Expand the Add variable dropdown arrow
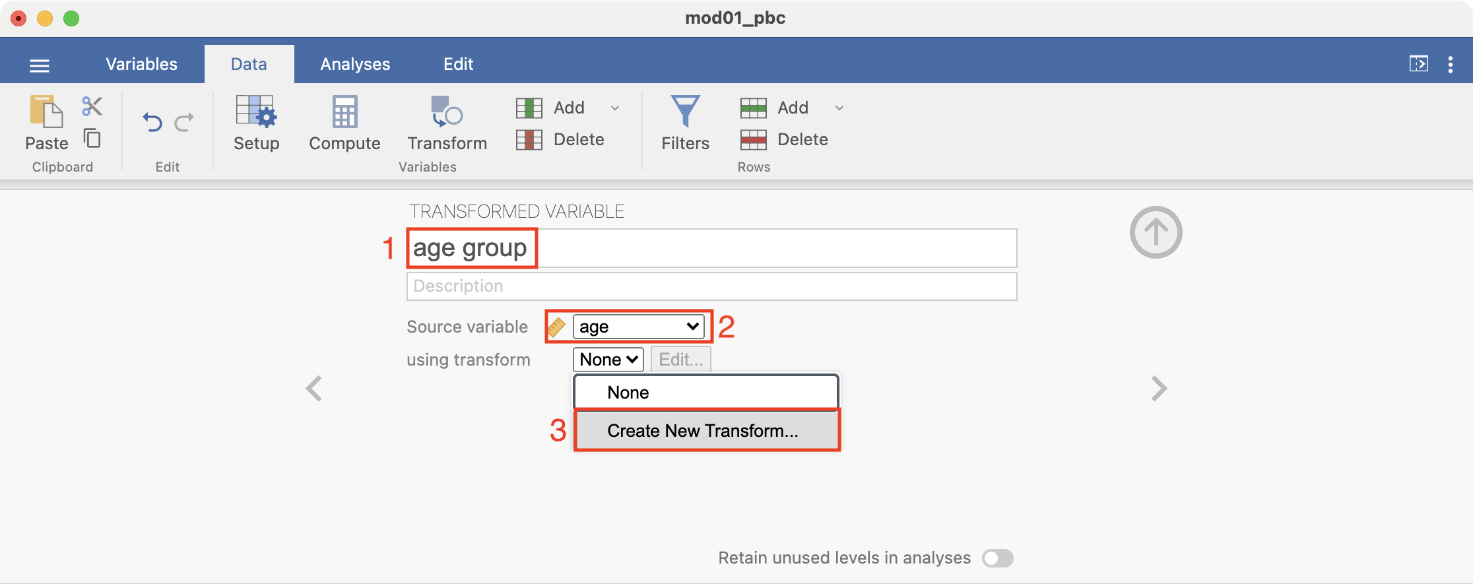Screen dimensions: 1473x584 (x=615, y=108)
